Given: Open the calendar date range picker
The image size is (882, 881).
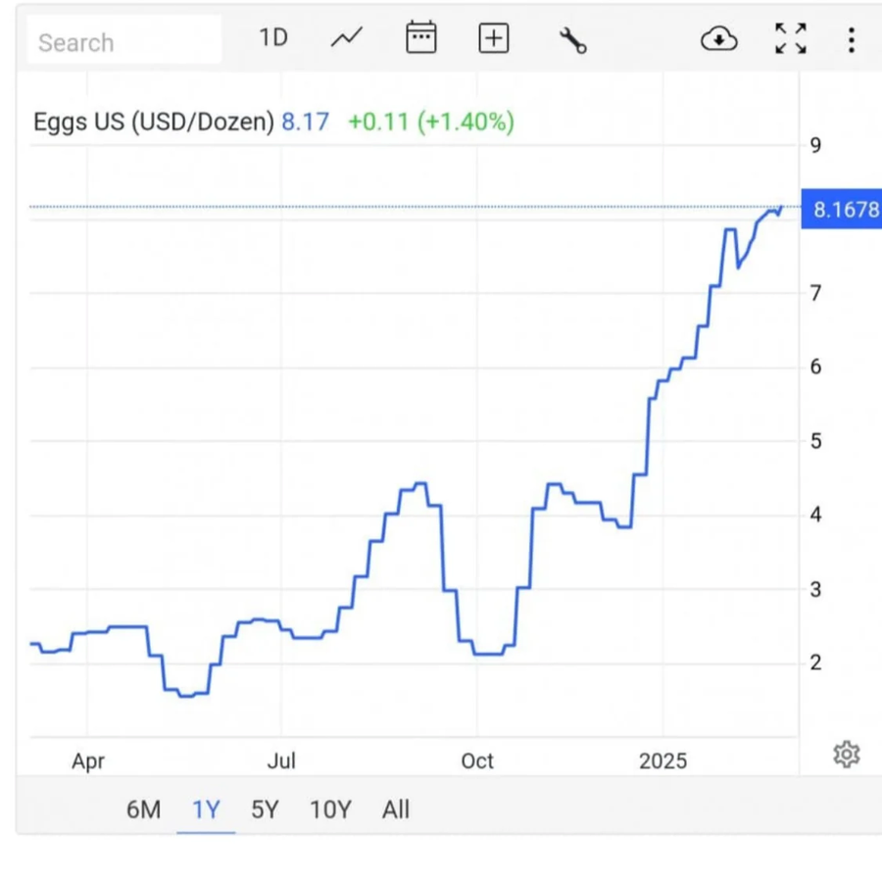Looking at the screenshot, I should pos(420,38).
